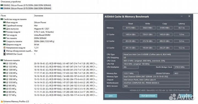This screenshot has height=104, width=198.
Task: Click the Motherboard field ASUSTeK PRIME B365M-A
Action: tap(156, 83)
